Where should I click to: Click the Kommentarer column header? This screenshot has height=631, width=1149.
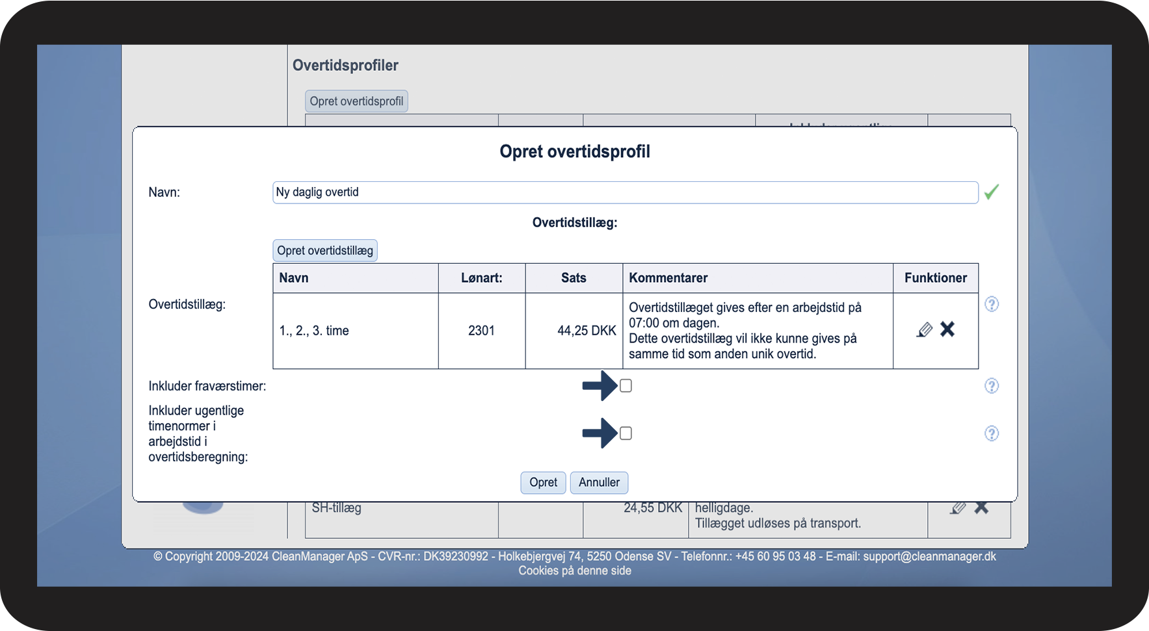[x=758, y=278]
